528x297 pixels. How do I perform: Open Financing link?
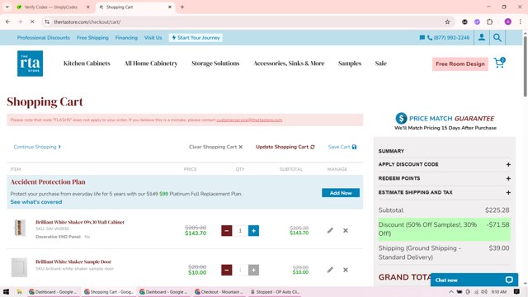pos(126,38)
